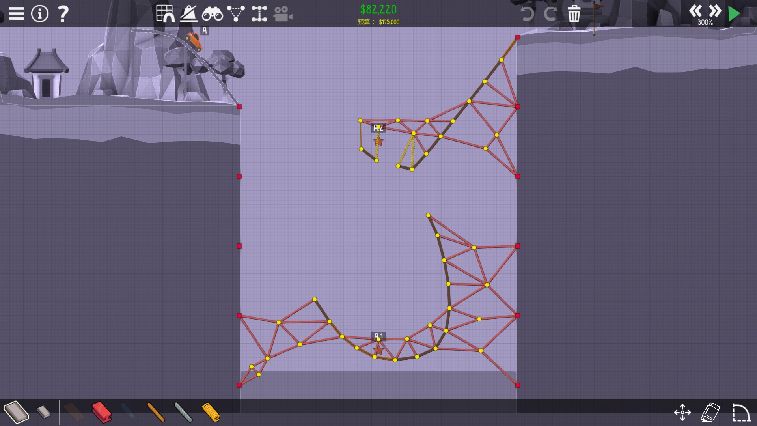Increase simulation speed with right chevrons
This screenshot has height=426, width=757.
(714, 11)
